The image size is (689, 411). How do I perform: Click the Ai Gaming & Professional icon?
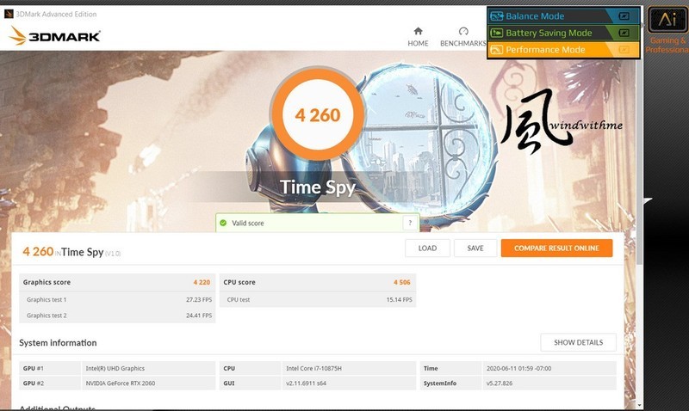[667, 20]
